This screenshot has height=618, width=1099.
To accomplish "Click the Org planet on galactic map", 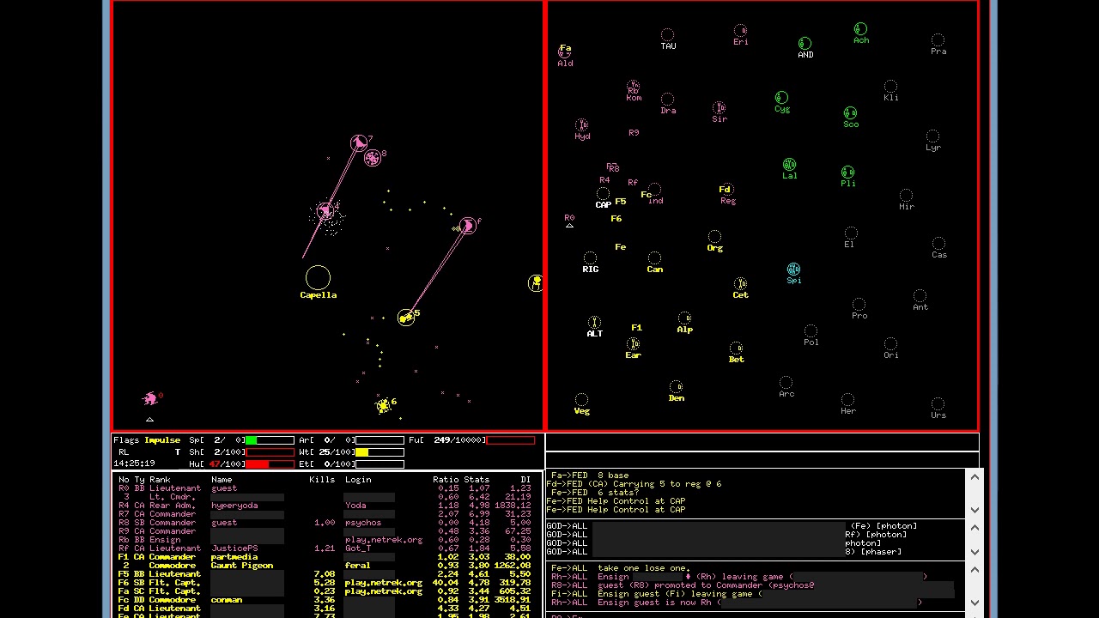I will (714, 237).
